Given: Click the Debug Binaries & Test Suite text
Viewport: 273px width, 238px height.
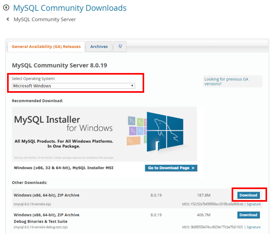Looking at the screenshot, I should [41, 221].
